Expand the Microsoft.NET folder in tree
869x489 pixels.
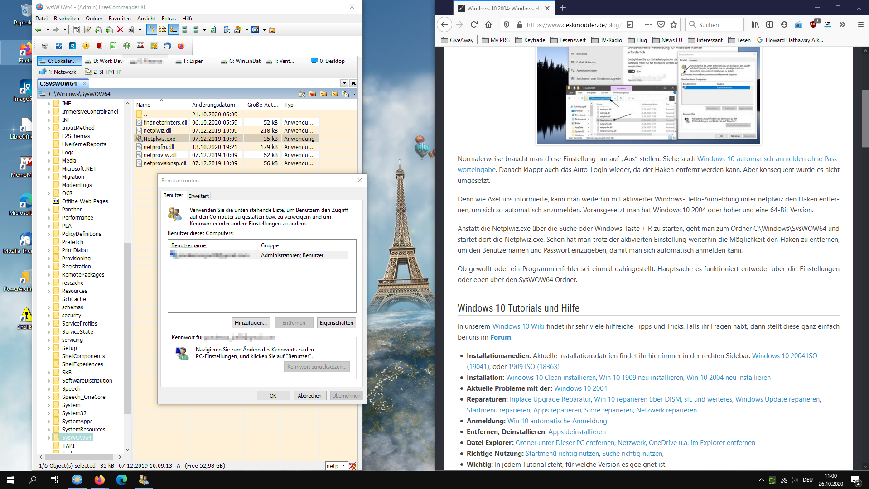[48, 169]
